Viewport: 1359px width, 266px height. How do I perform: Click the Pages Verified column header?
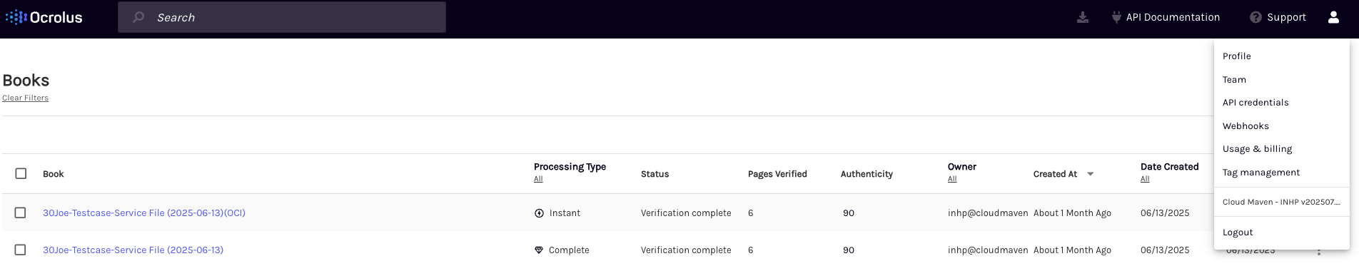pyautogui.click(x=777, y=174)
